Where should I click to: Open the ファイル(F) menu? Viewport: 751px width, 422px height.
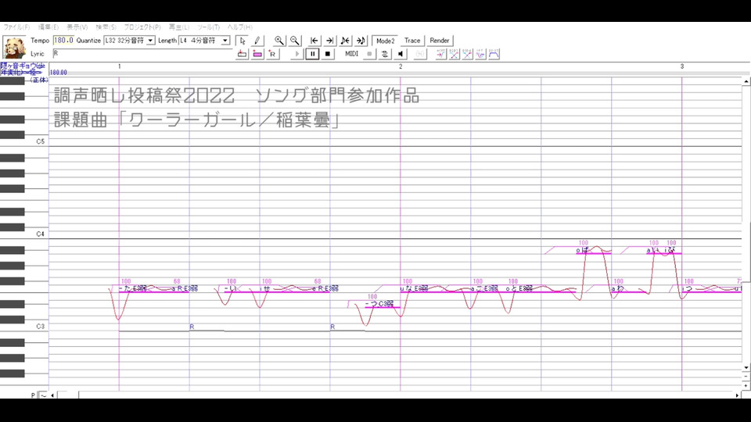(x=16, y=27)
